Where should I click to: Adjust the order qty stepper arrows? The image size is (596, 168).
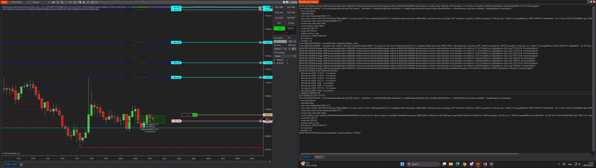(296, 49)
